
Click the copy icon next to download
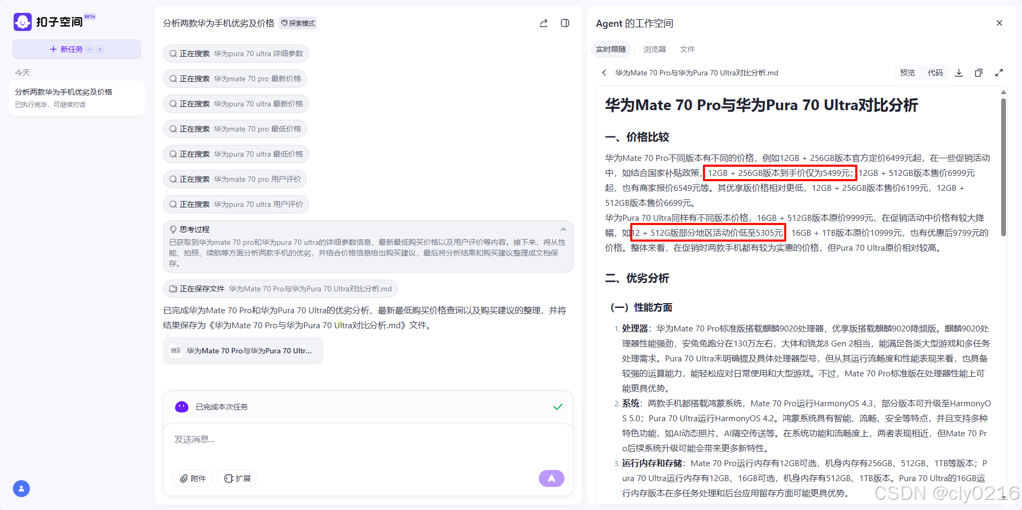(979, 73)
